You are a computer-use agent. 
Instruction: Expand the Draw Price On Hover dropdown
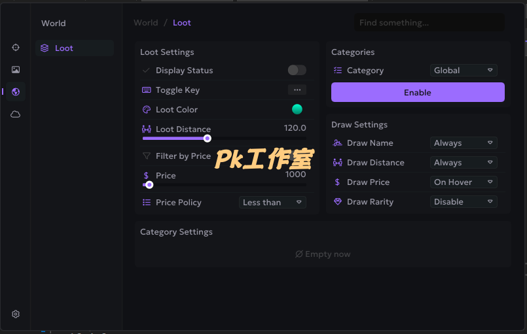pyautogui.click(x=463, y=182)
